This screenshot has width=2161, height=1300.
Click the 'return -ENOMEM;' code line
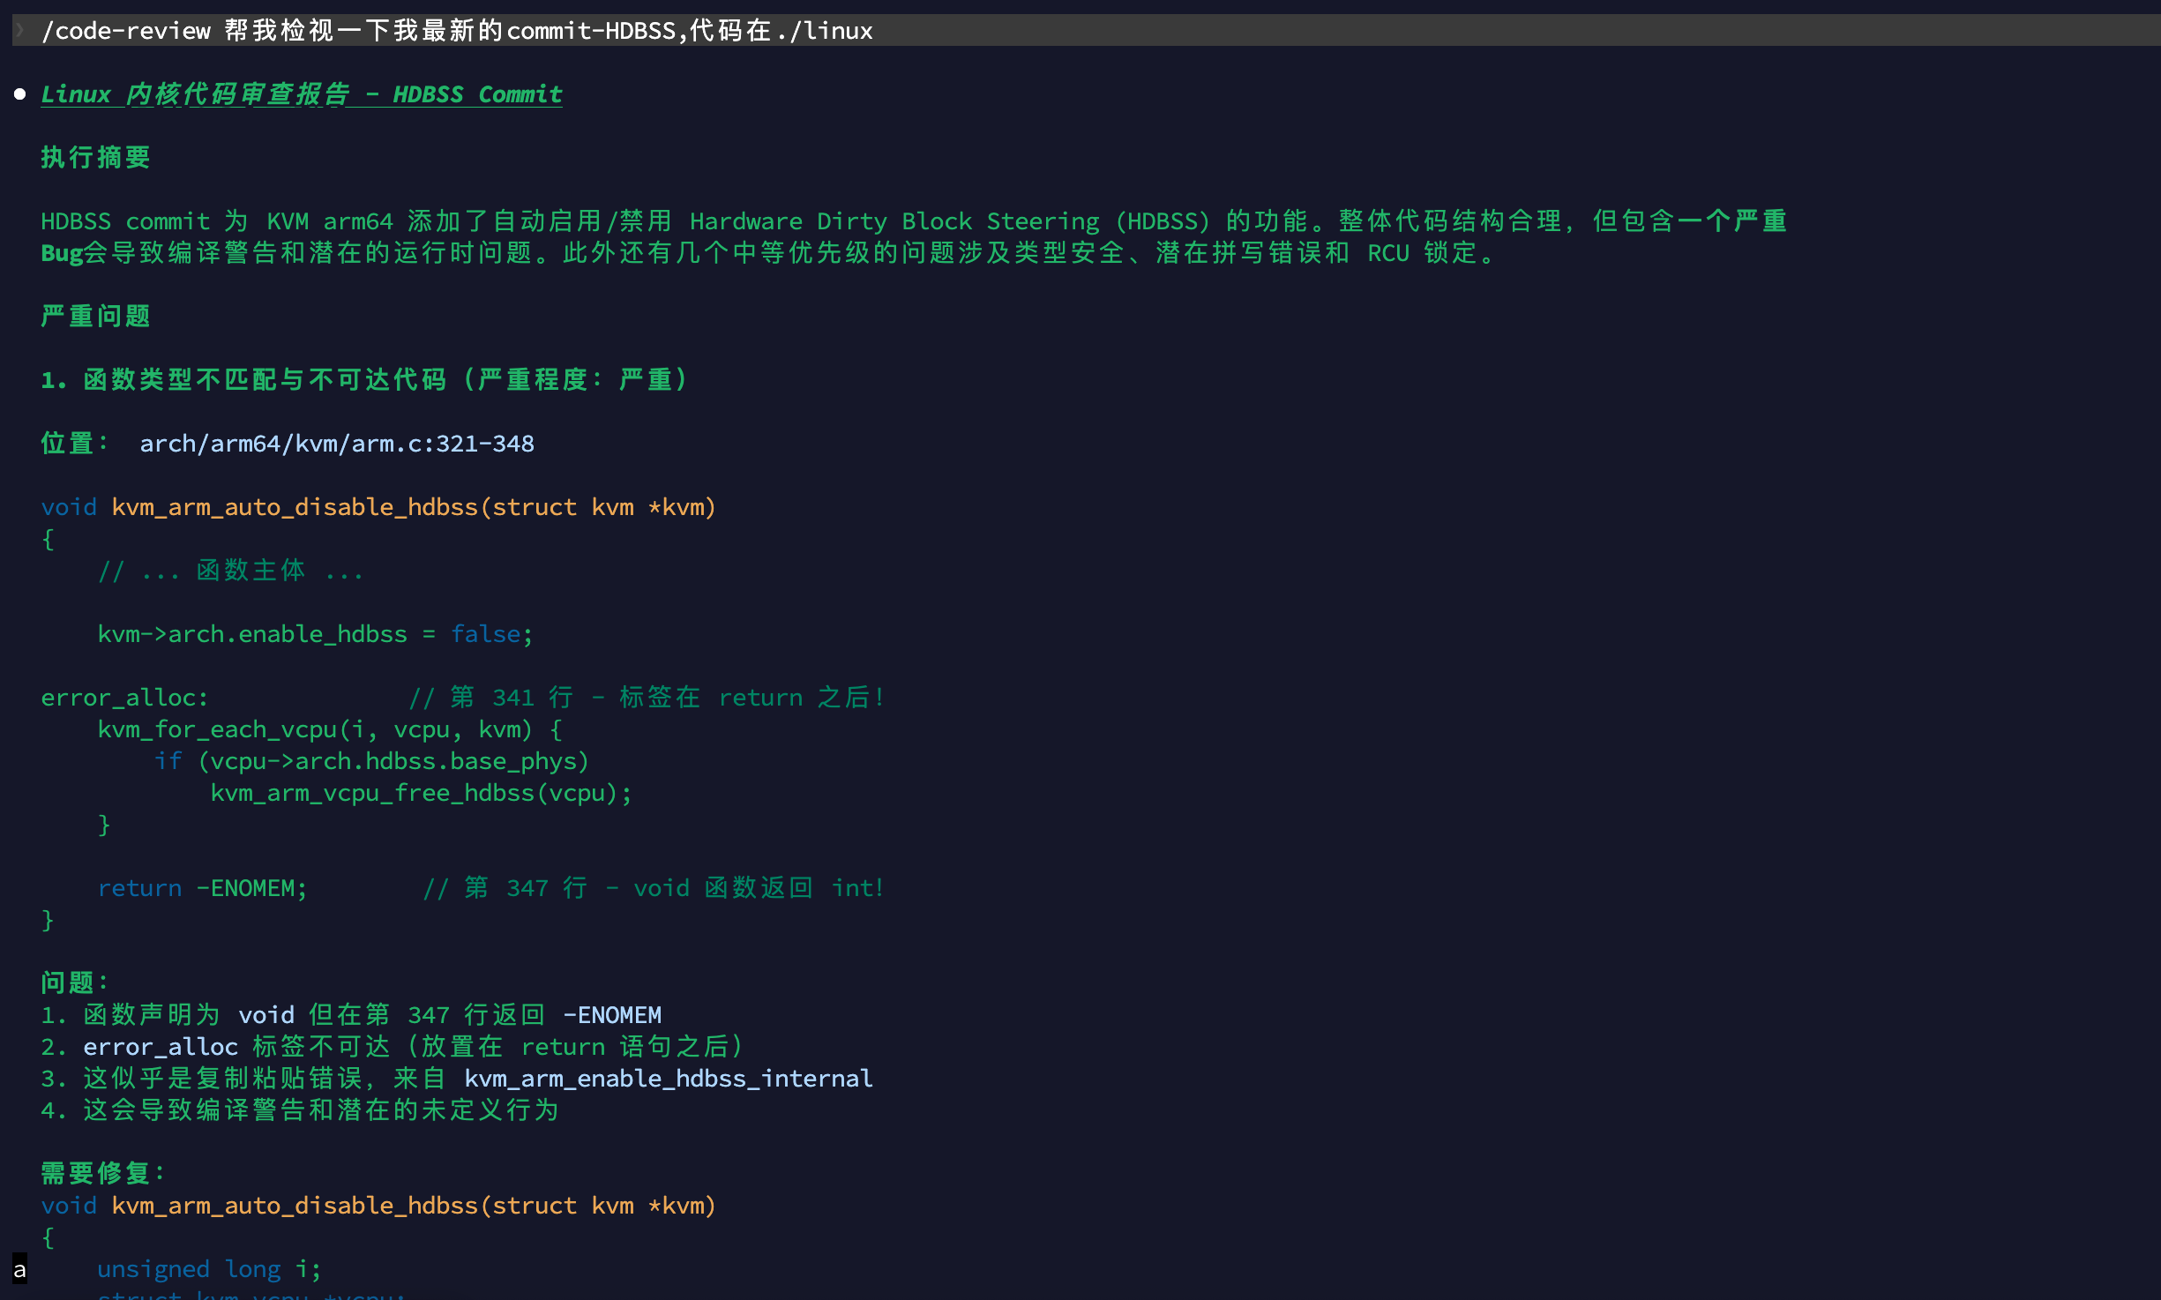[x=202, y=888]
